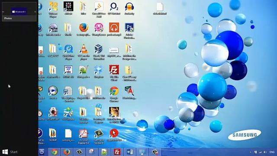
Task: Open the green picture app on taskbar
Action: click(x=104, y=152)
